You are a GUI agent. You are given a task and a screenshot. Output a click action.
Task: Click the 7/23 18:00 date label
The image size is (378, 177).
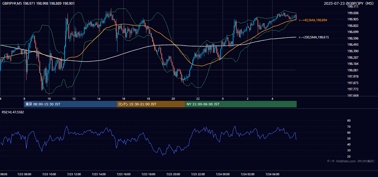(148, 174)
